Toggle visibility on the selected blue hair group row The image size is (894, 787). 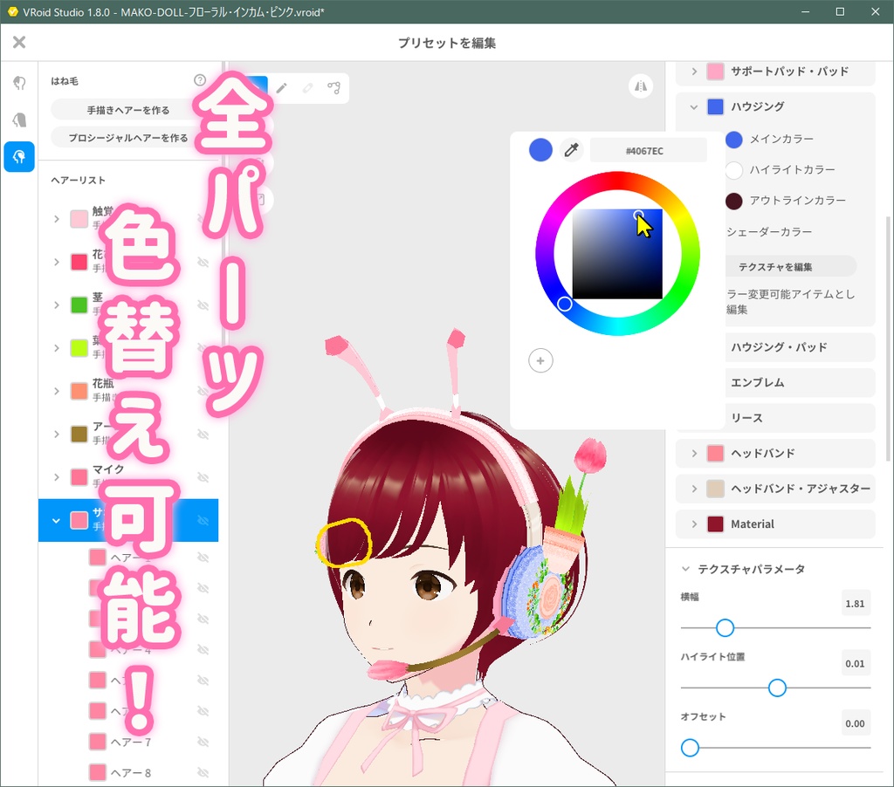click(x=204, y=520)
